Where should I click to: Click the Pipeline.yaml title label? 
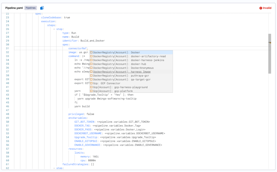(14, 8)
